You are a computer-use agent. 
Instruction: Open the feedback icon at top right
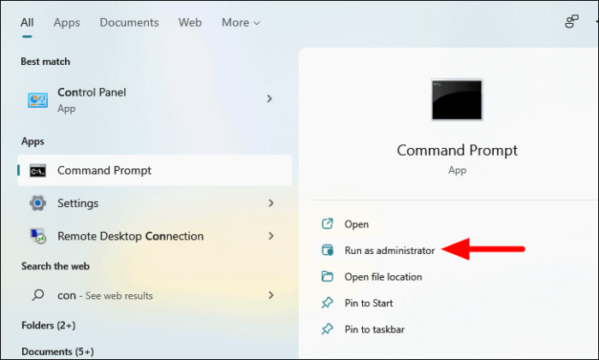(572, 21)
